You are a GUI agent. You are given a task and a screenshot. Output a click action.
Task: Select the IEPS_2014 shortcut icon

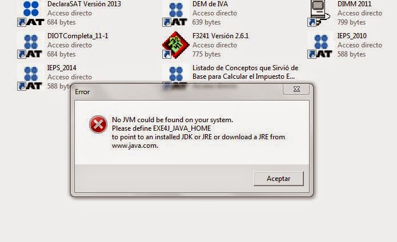coord(31,78)
